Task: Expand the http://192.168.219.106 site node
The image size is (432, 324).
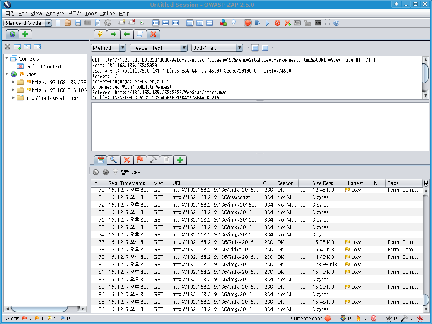Action: 13,90
